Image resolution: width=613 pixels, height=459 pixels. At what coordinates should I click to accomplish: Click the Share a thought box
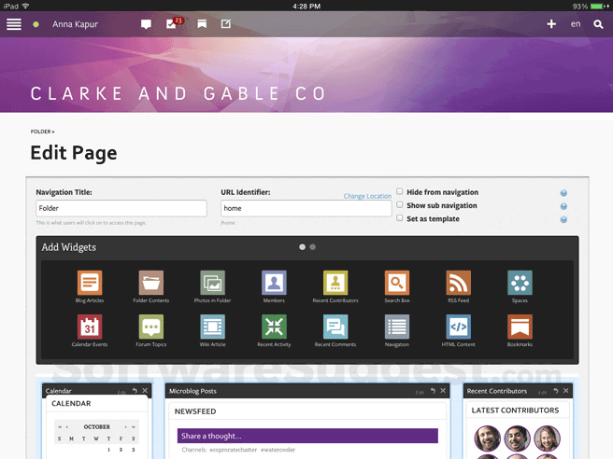click(307, 436)
